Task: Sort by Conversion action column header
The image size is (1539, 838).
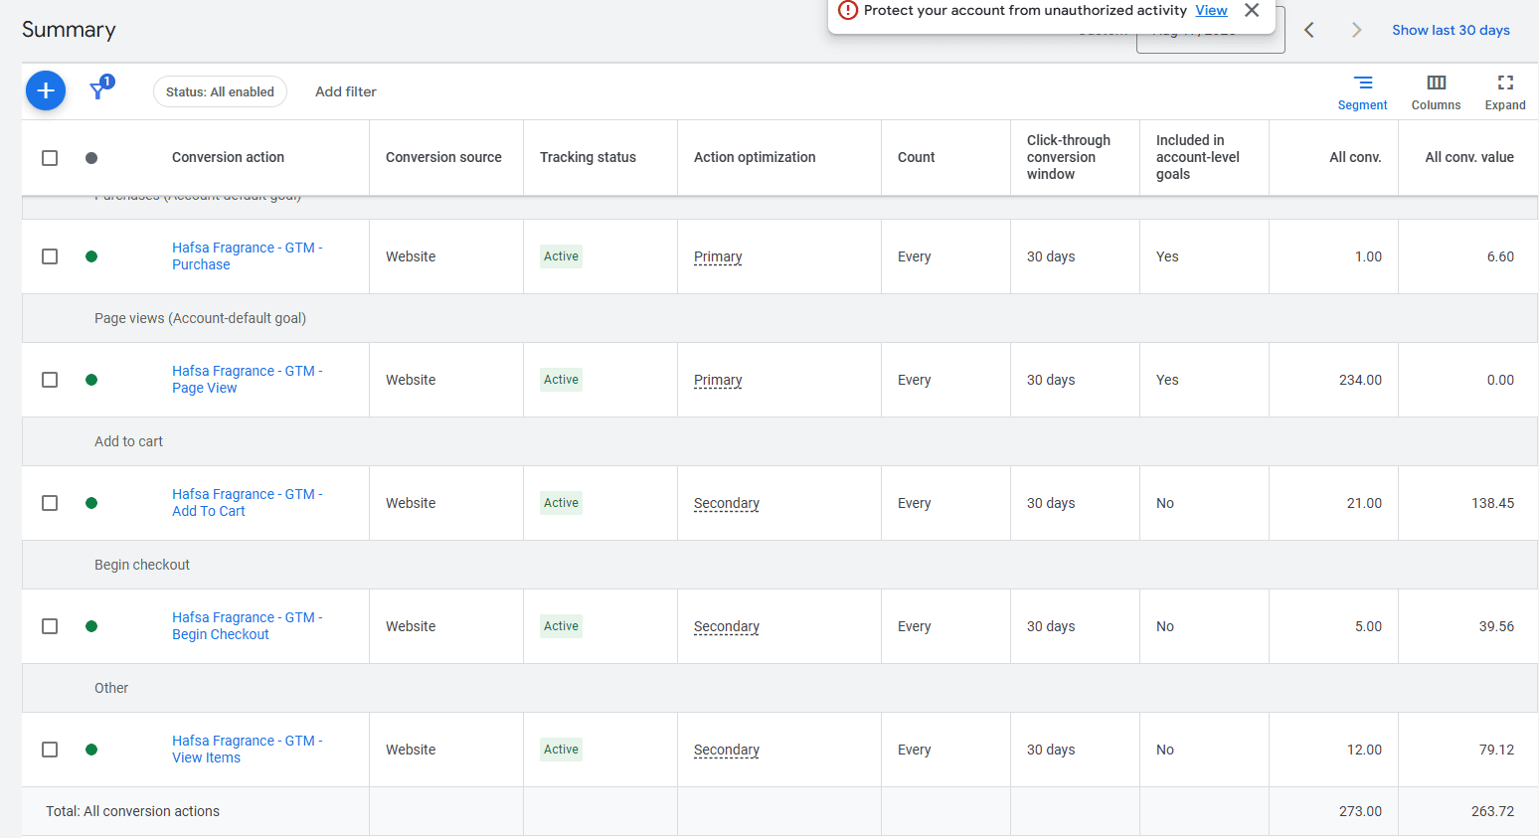Action: point(228,157)
